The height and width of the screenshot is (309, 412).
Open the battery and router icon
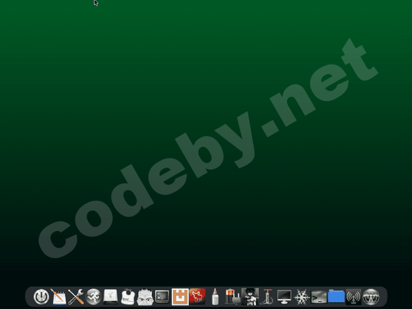point(232,297)
